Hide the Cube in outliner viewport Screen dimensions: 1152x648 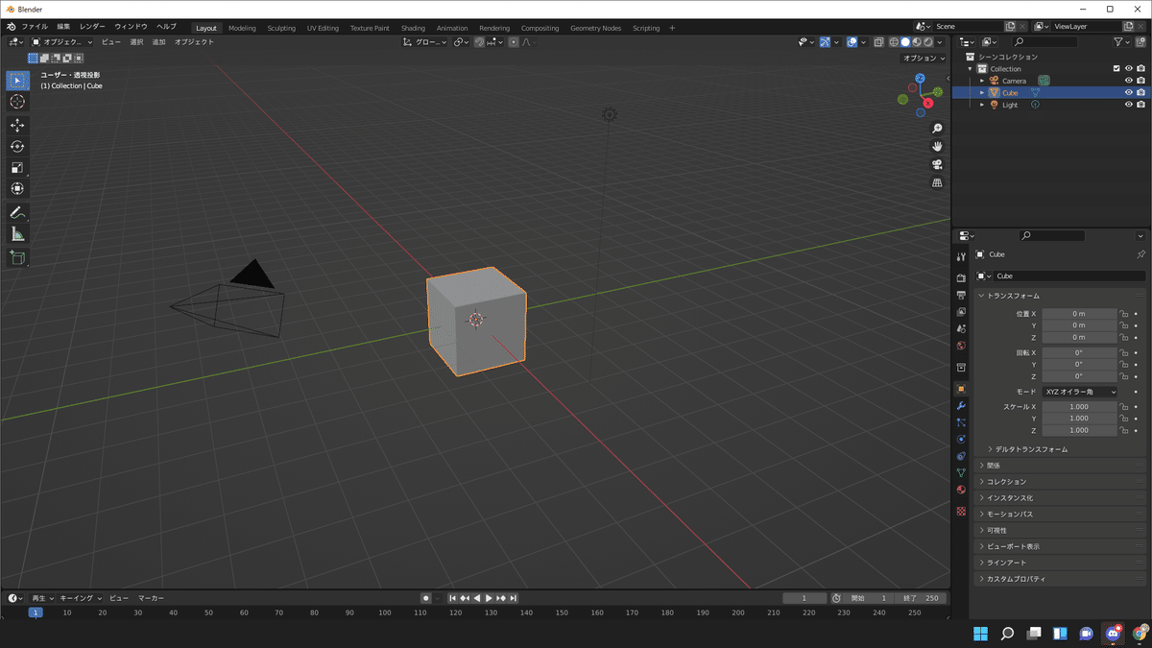pos(1129,93)
